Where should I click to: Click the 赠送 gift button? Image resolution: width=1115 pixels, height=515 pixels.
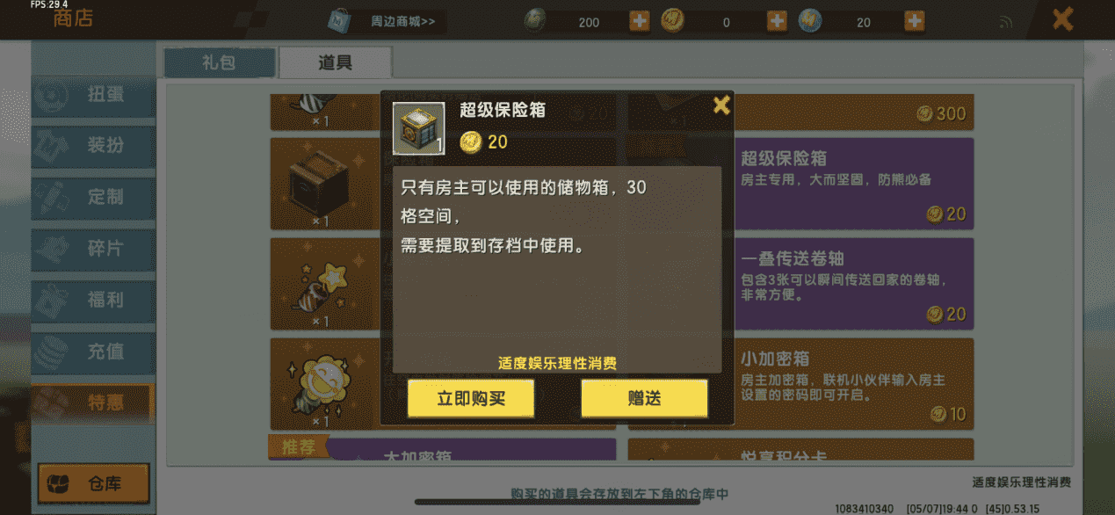(x=644, y=398)
